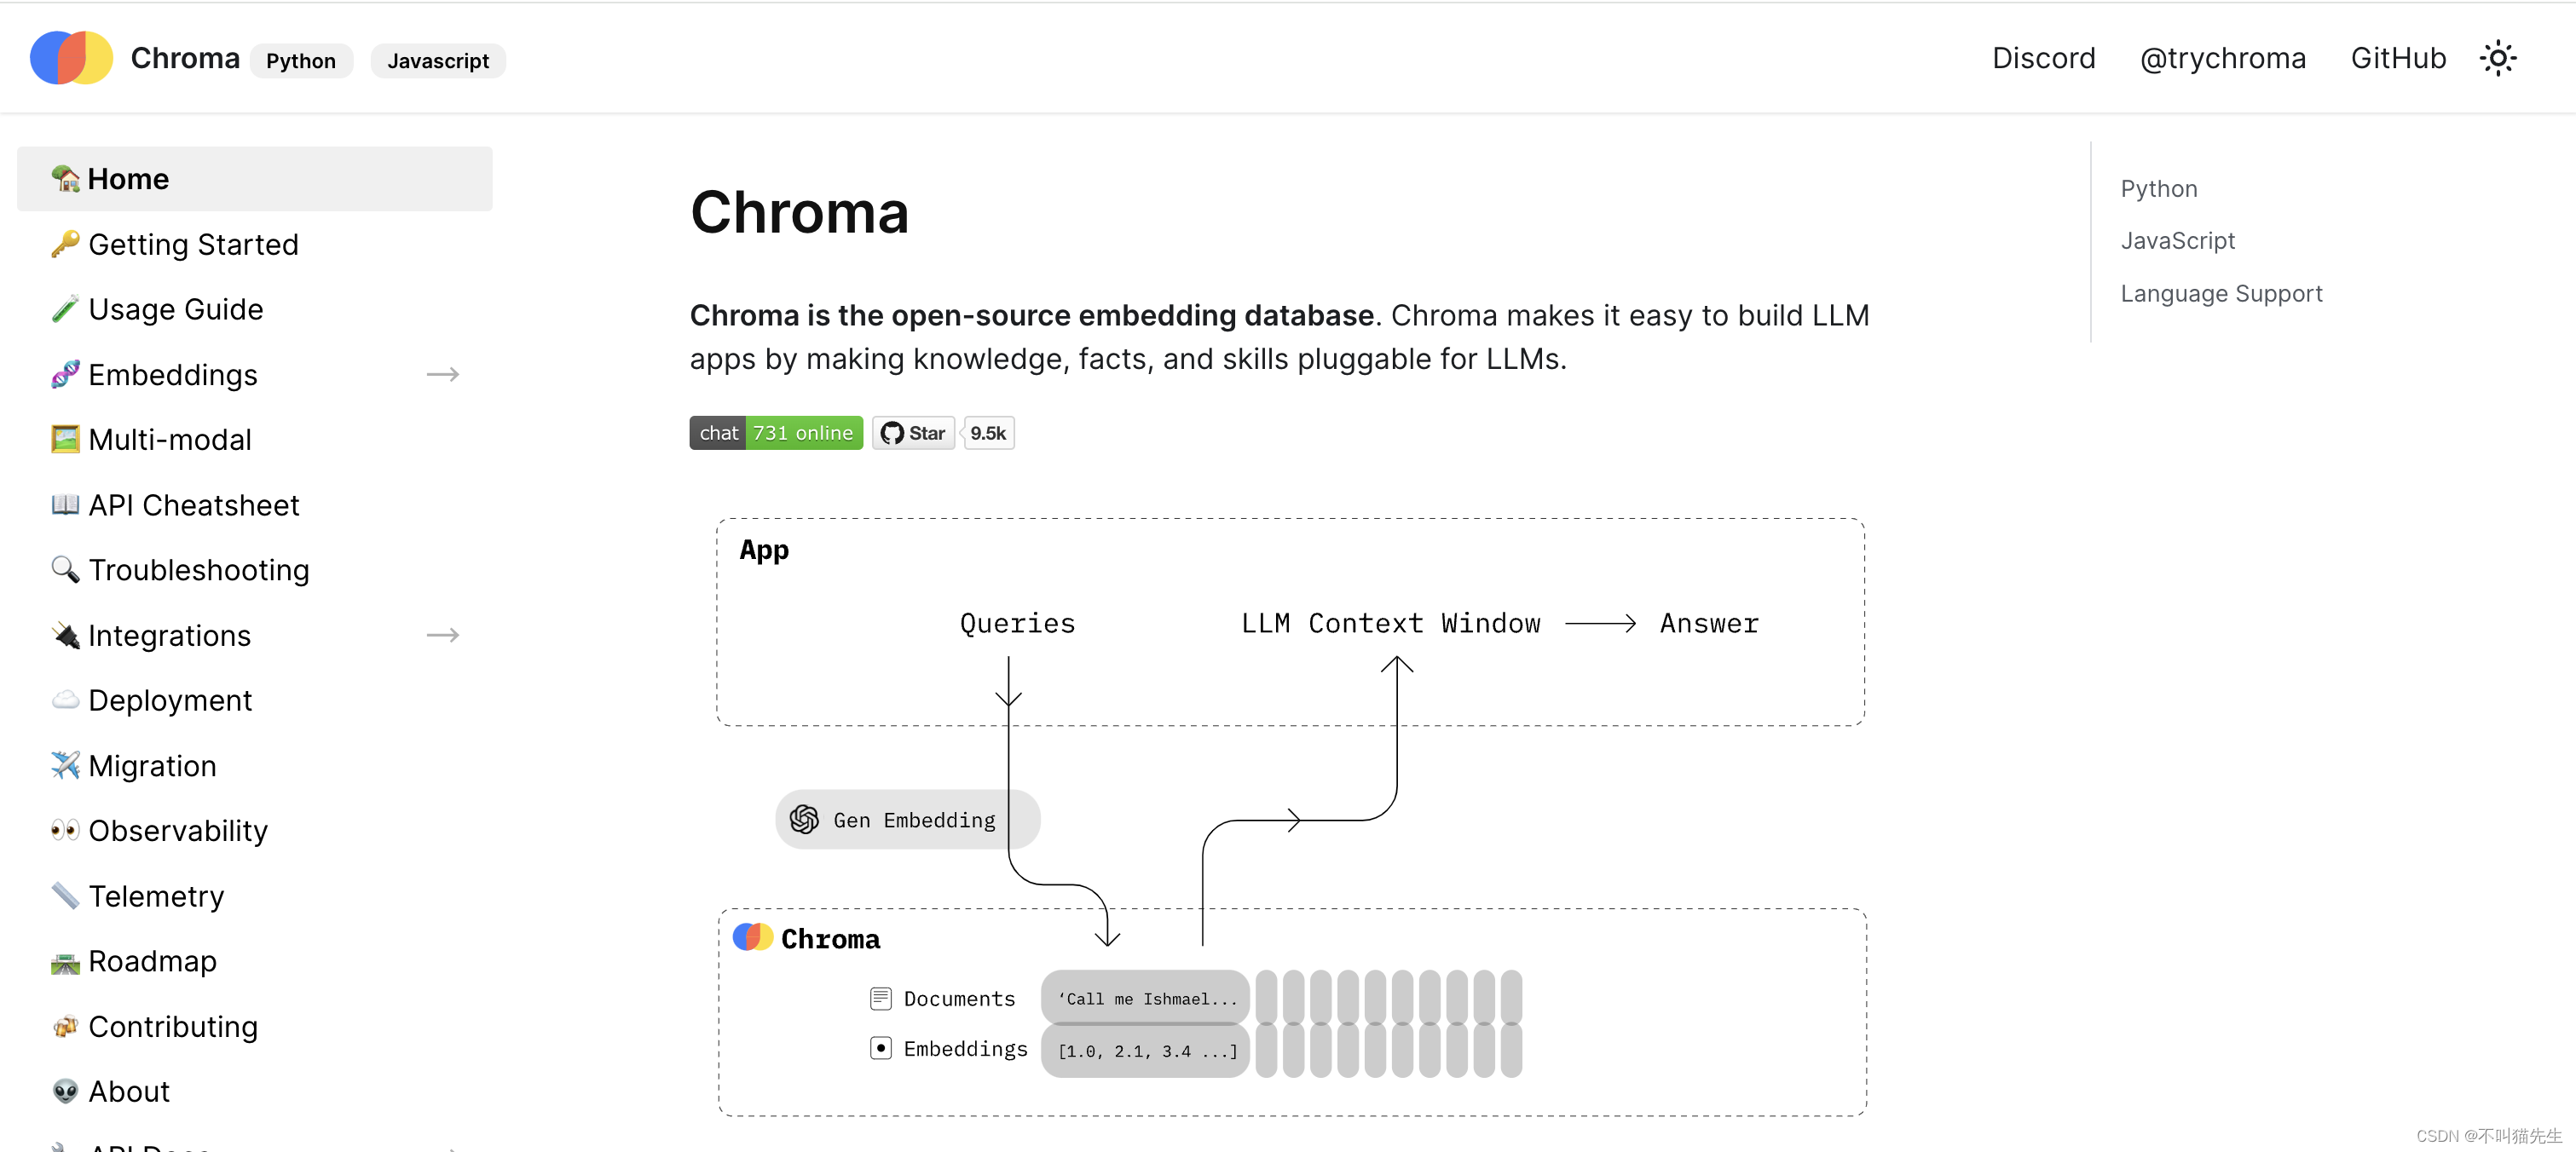Click the 'Call me Ishmael...' document box

click(1145, 998)
